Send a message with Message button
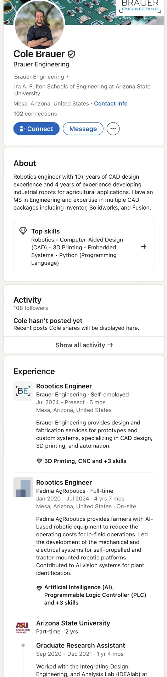 (x=83, y=129)
